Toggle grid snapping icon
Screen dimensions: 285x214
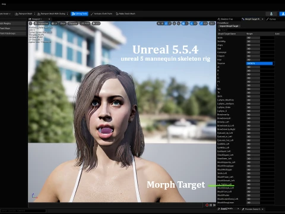(183, 23)
